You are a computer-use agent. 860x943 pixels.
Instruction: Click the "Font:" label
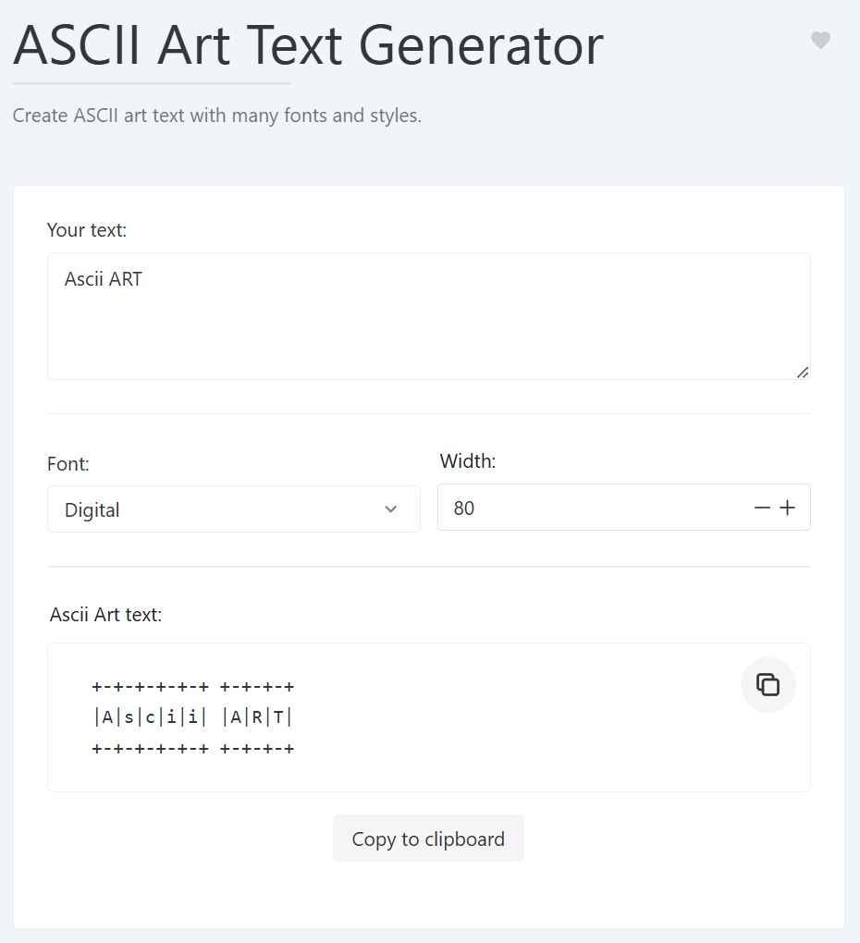coord(68,464)
